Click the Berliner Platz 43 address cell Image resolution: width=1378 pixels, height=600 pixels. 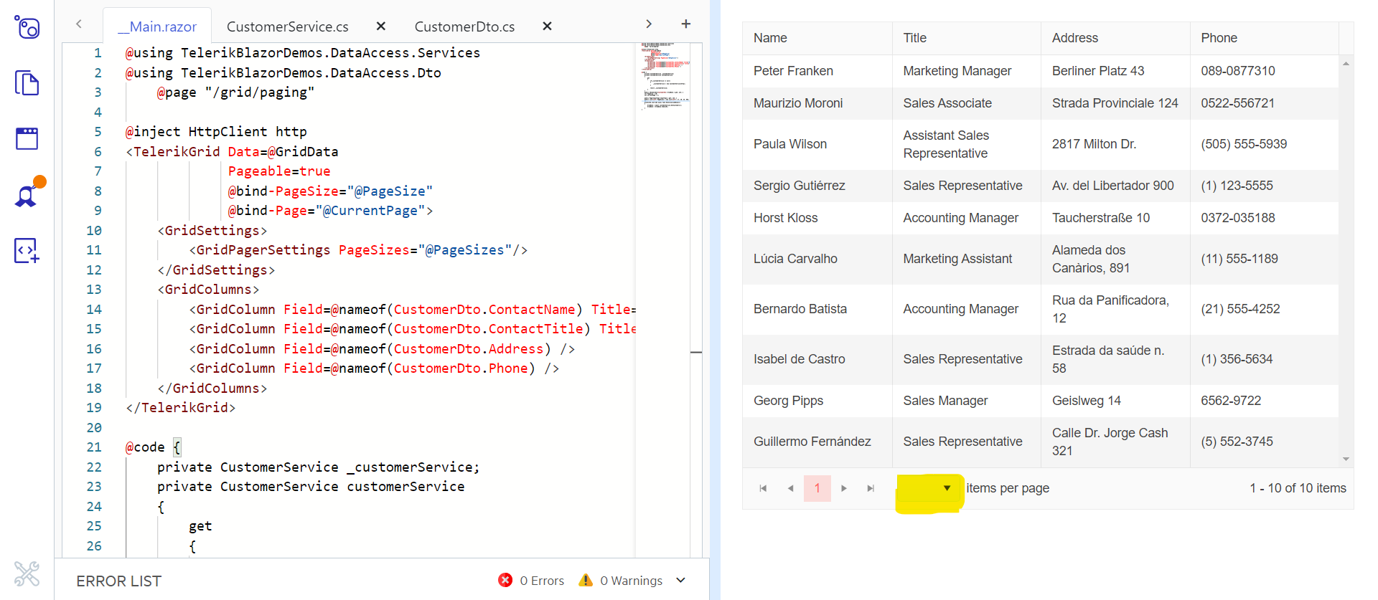[1115, 71]
